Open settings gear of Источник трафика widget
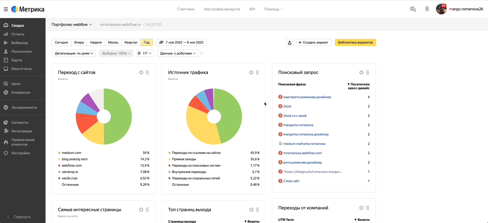 tap(251, 73)
